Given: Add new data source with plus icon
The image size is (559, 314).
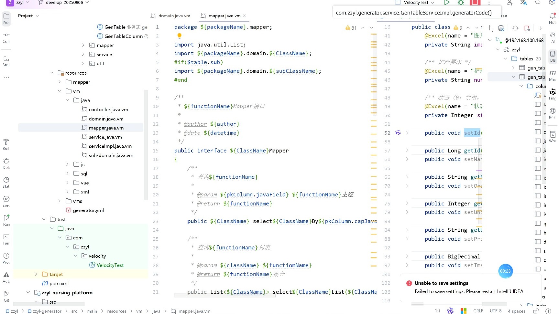Looking at the screenshot, I should 490,28.
